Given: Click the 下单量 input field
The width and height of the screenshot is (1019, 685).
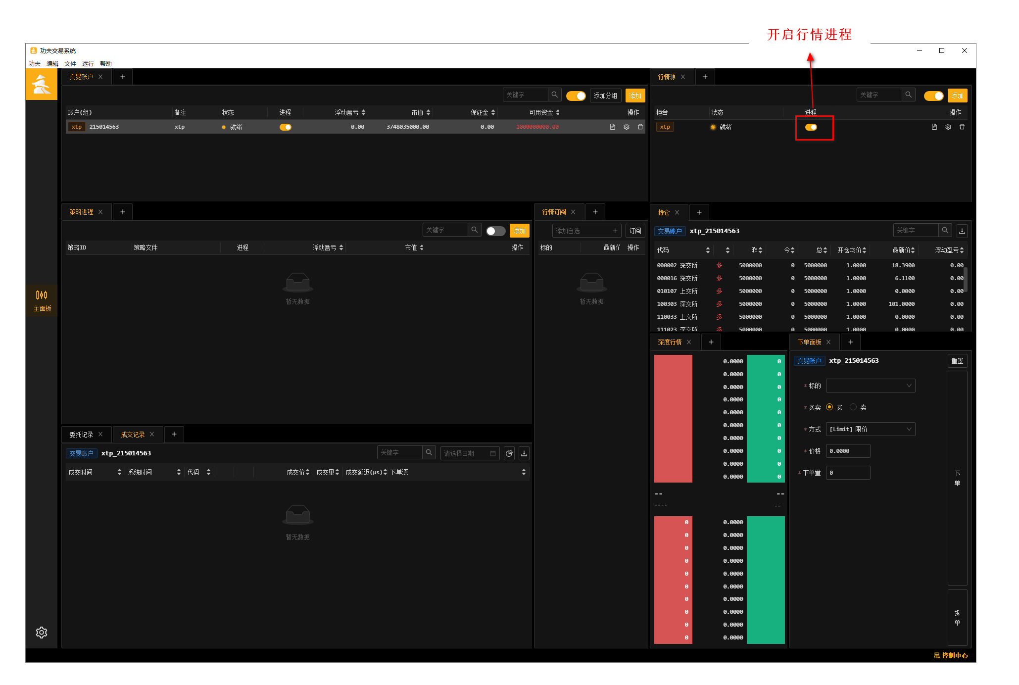Looking at the screenshot, I should [848, 473].
